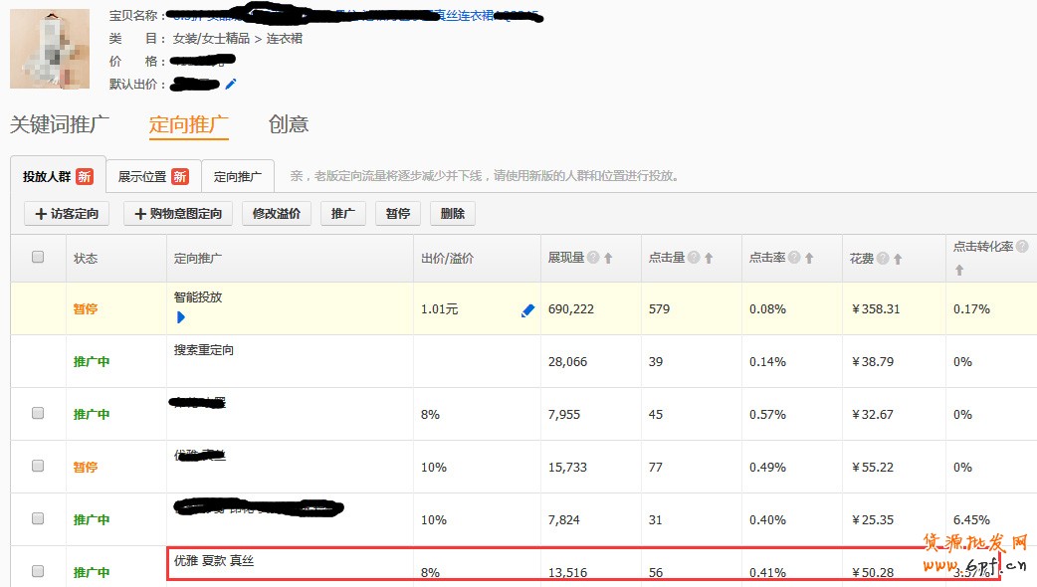The width and height of the screenshot is (1037, 587).
Task: Select the checkbox for 优雅 夏款 真丝 row
Action: [38, 571]
